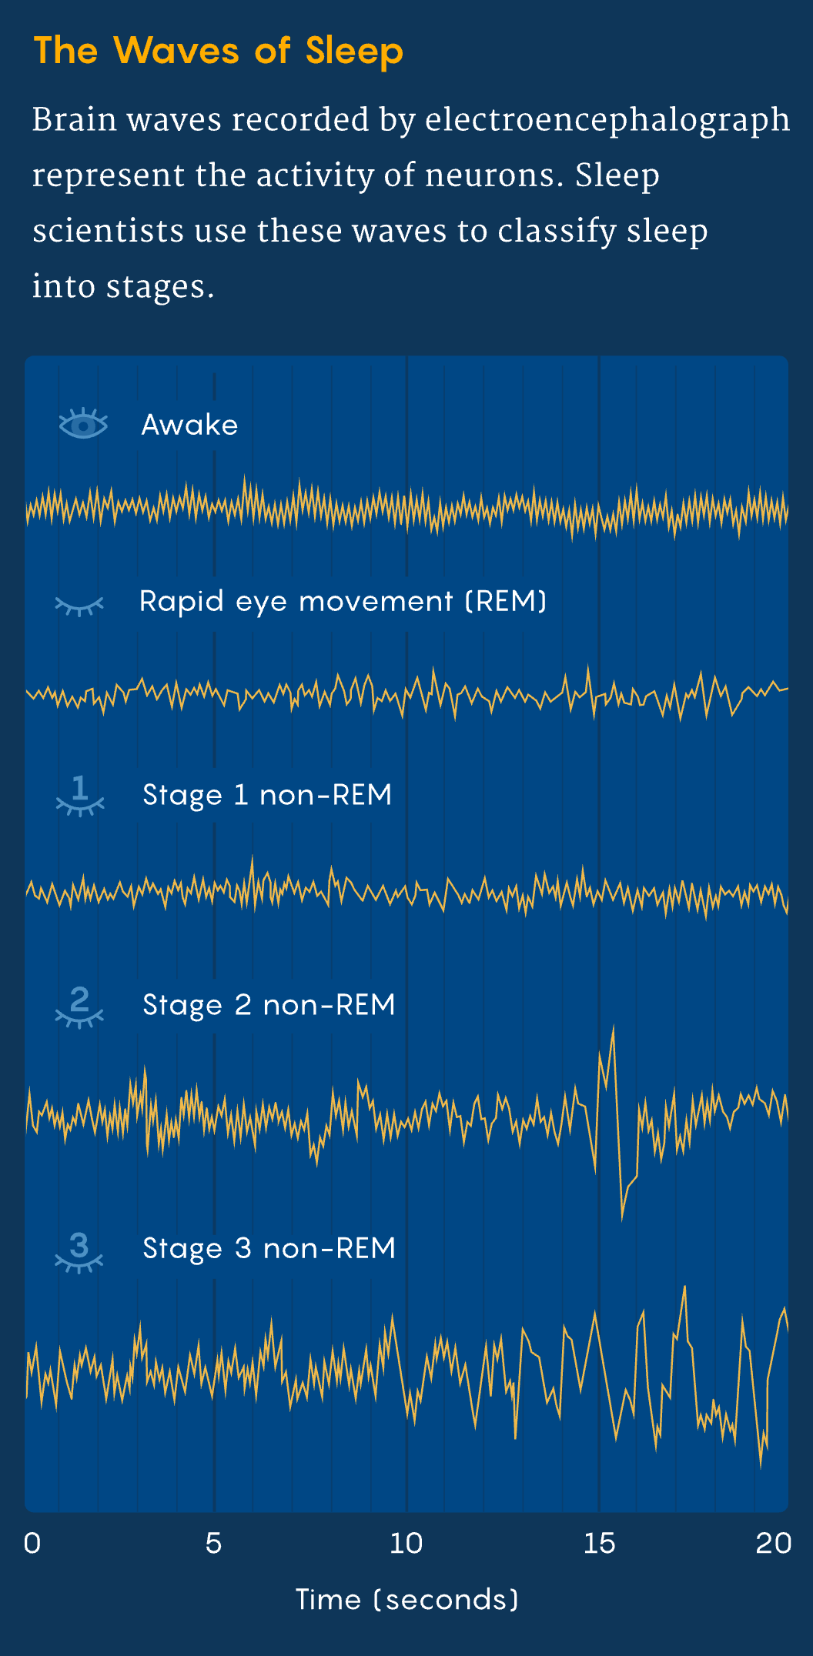
Task: Click the title The Waves of Sleep
Action: coord(219,51)
